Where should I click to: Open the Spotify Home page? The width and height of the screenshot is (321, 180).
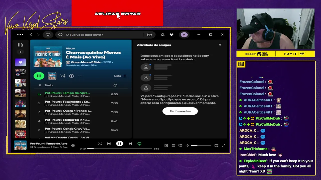pos(48,34)
